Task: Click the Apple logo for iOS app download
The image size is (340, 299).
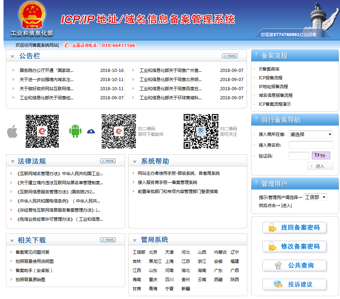Action: point(12,131)
